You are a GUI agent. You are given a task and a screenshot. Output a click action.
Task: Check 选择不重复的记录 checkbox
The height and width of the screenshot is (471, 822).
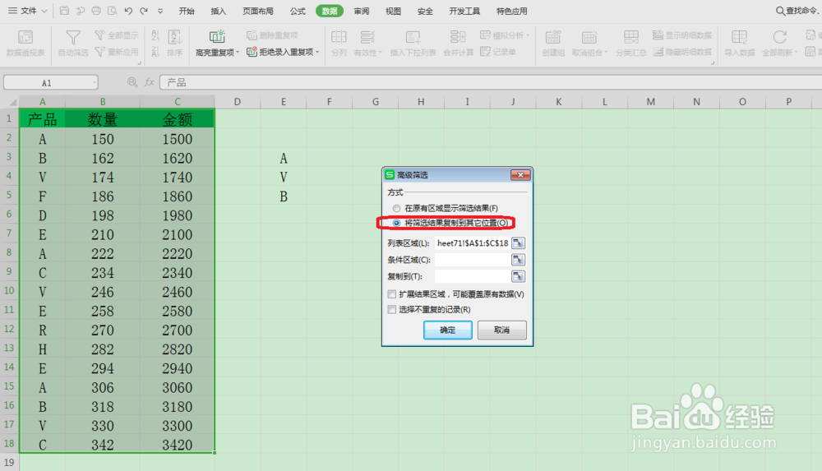click(x=392, y=309)
